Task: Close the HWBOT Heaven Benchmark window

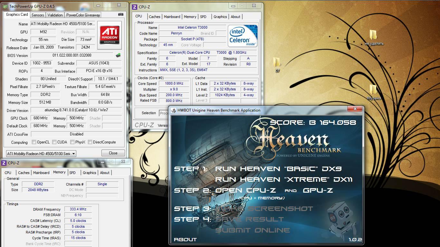Action: (355, 109)
